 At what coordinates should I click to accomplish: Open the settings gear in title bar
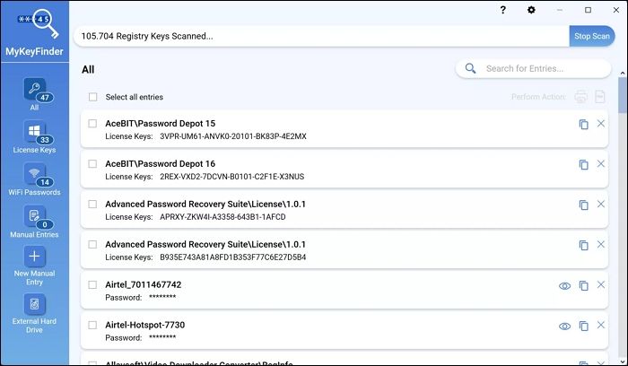[x=531, y=10]
